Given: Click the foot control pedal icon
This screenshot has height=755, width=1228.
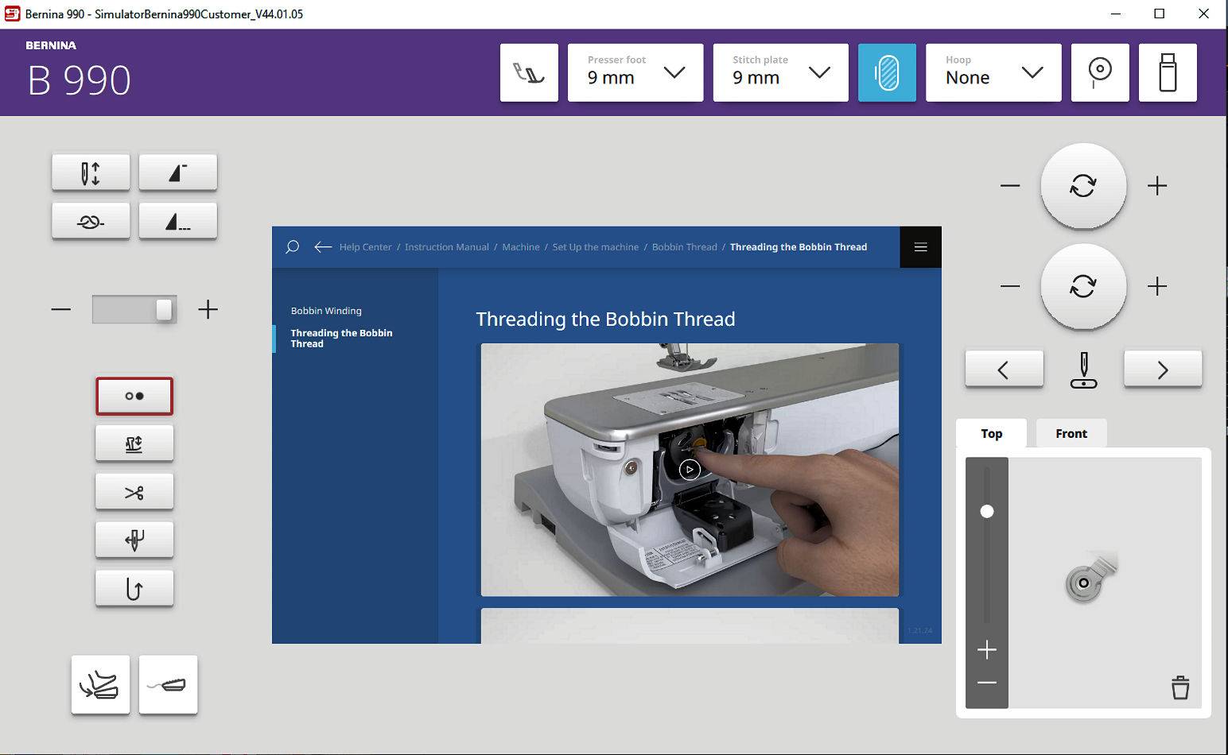Looking at the screenshot, I should (x=100, y=684).
